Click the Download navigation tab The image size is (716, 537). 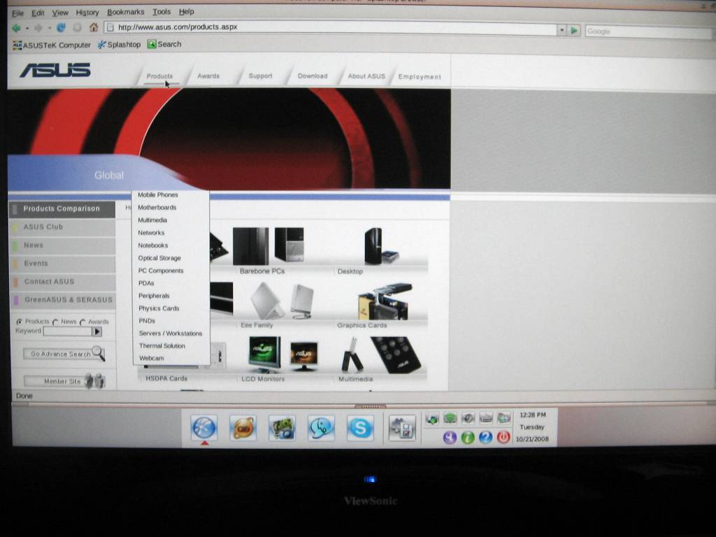click(x=313, y=76)
